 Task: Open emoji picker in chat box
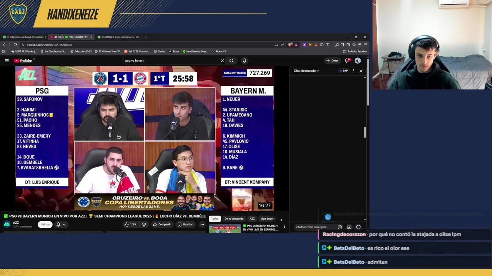[x=340, y=227]
